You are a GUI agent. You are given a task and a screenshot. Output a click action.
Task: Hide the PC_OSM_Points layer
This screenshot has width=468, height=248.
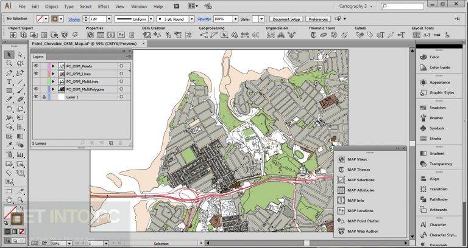(x=36, y=66)
